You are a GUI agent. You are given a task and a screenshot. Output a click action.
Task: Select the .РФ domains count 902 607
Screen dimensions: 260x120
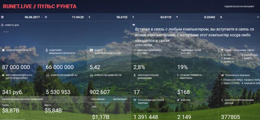tap(100, 92)
